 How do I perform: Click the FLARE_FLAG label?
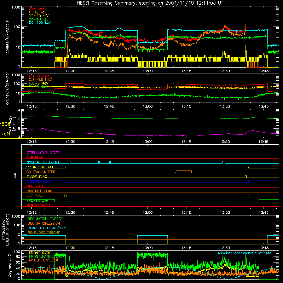pyautogui.click(x=37, y=177)
